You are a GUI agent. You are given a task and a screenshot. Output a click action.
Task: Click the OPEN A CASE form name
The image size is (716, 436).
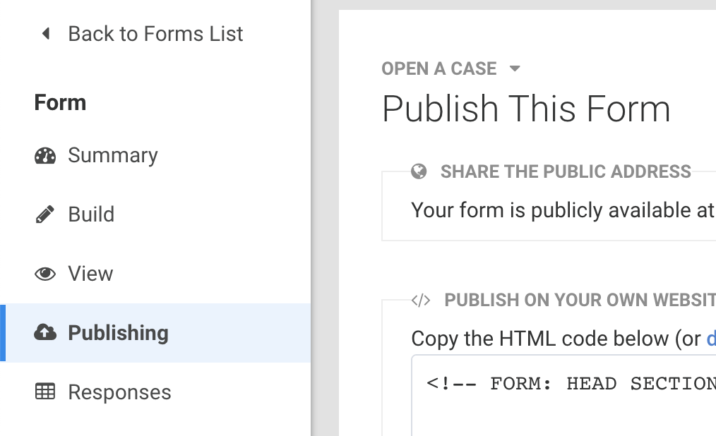438,69
